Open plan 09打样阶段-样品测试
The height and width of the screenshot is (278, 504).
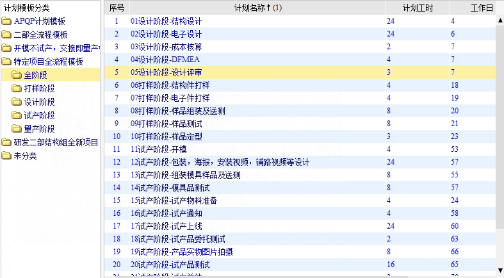166,124
